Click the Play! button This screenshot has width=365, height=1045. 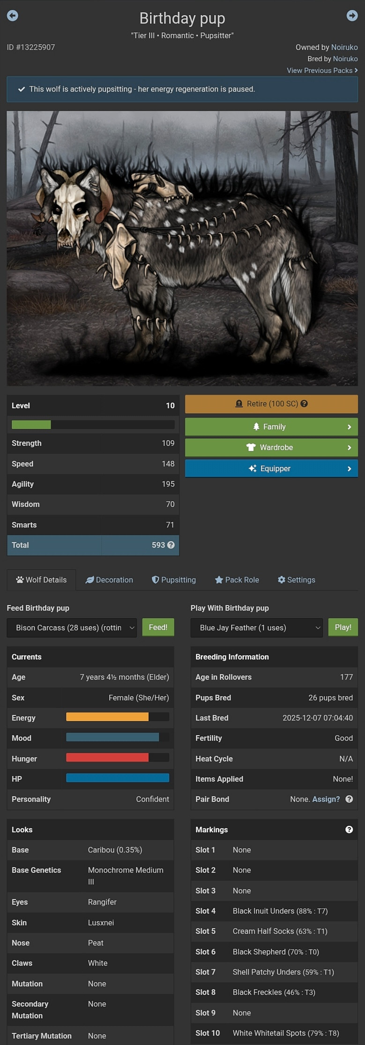pyautogui.click(x=343, y=627)
